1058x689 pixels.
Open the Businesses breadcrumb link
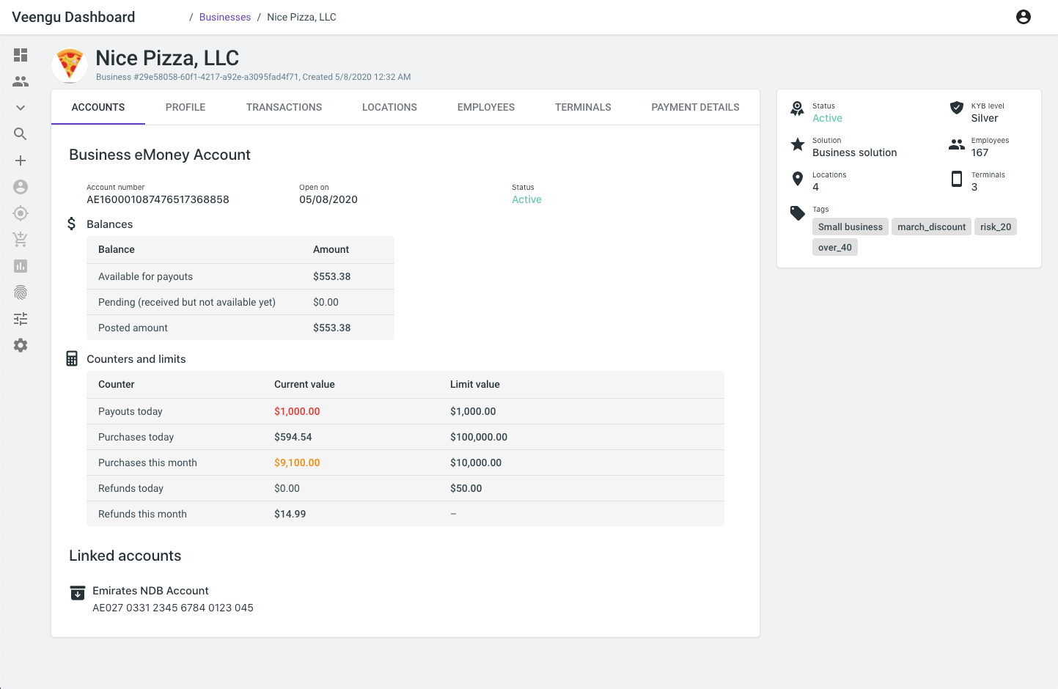pyautogui.click(x=225, y=16)
